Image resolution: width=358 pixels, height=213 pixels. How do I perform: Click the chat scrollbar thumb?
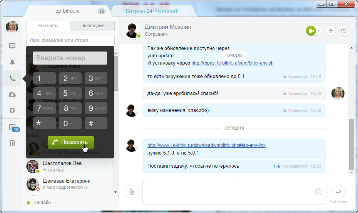(351, 144)
